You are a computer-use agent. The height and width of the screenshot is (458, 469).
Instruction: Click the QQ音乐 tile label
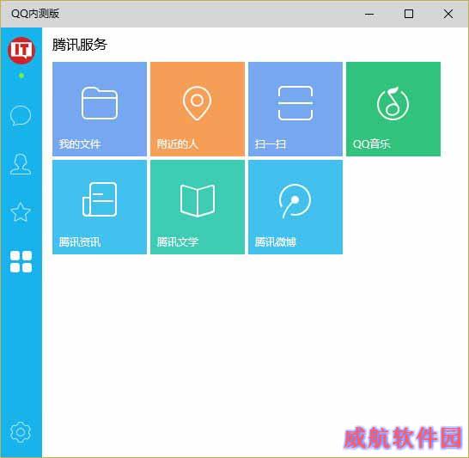pos(372,144)
